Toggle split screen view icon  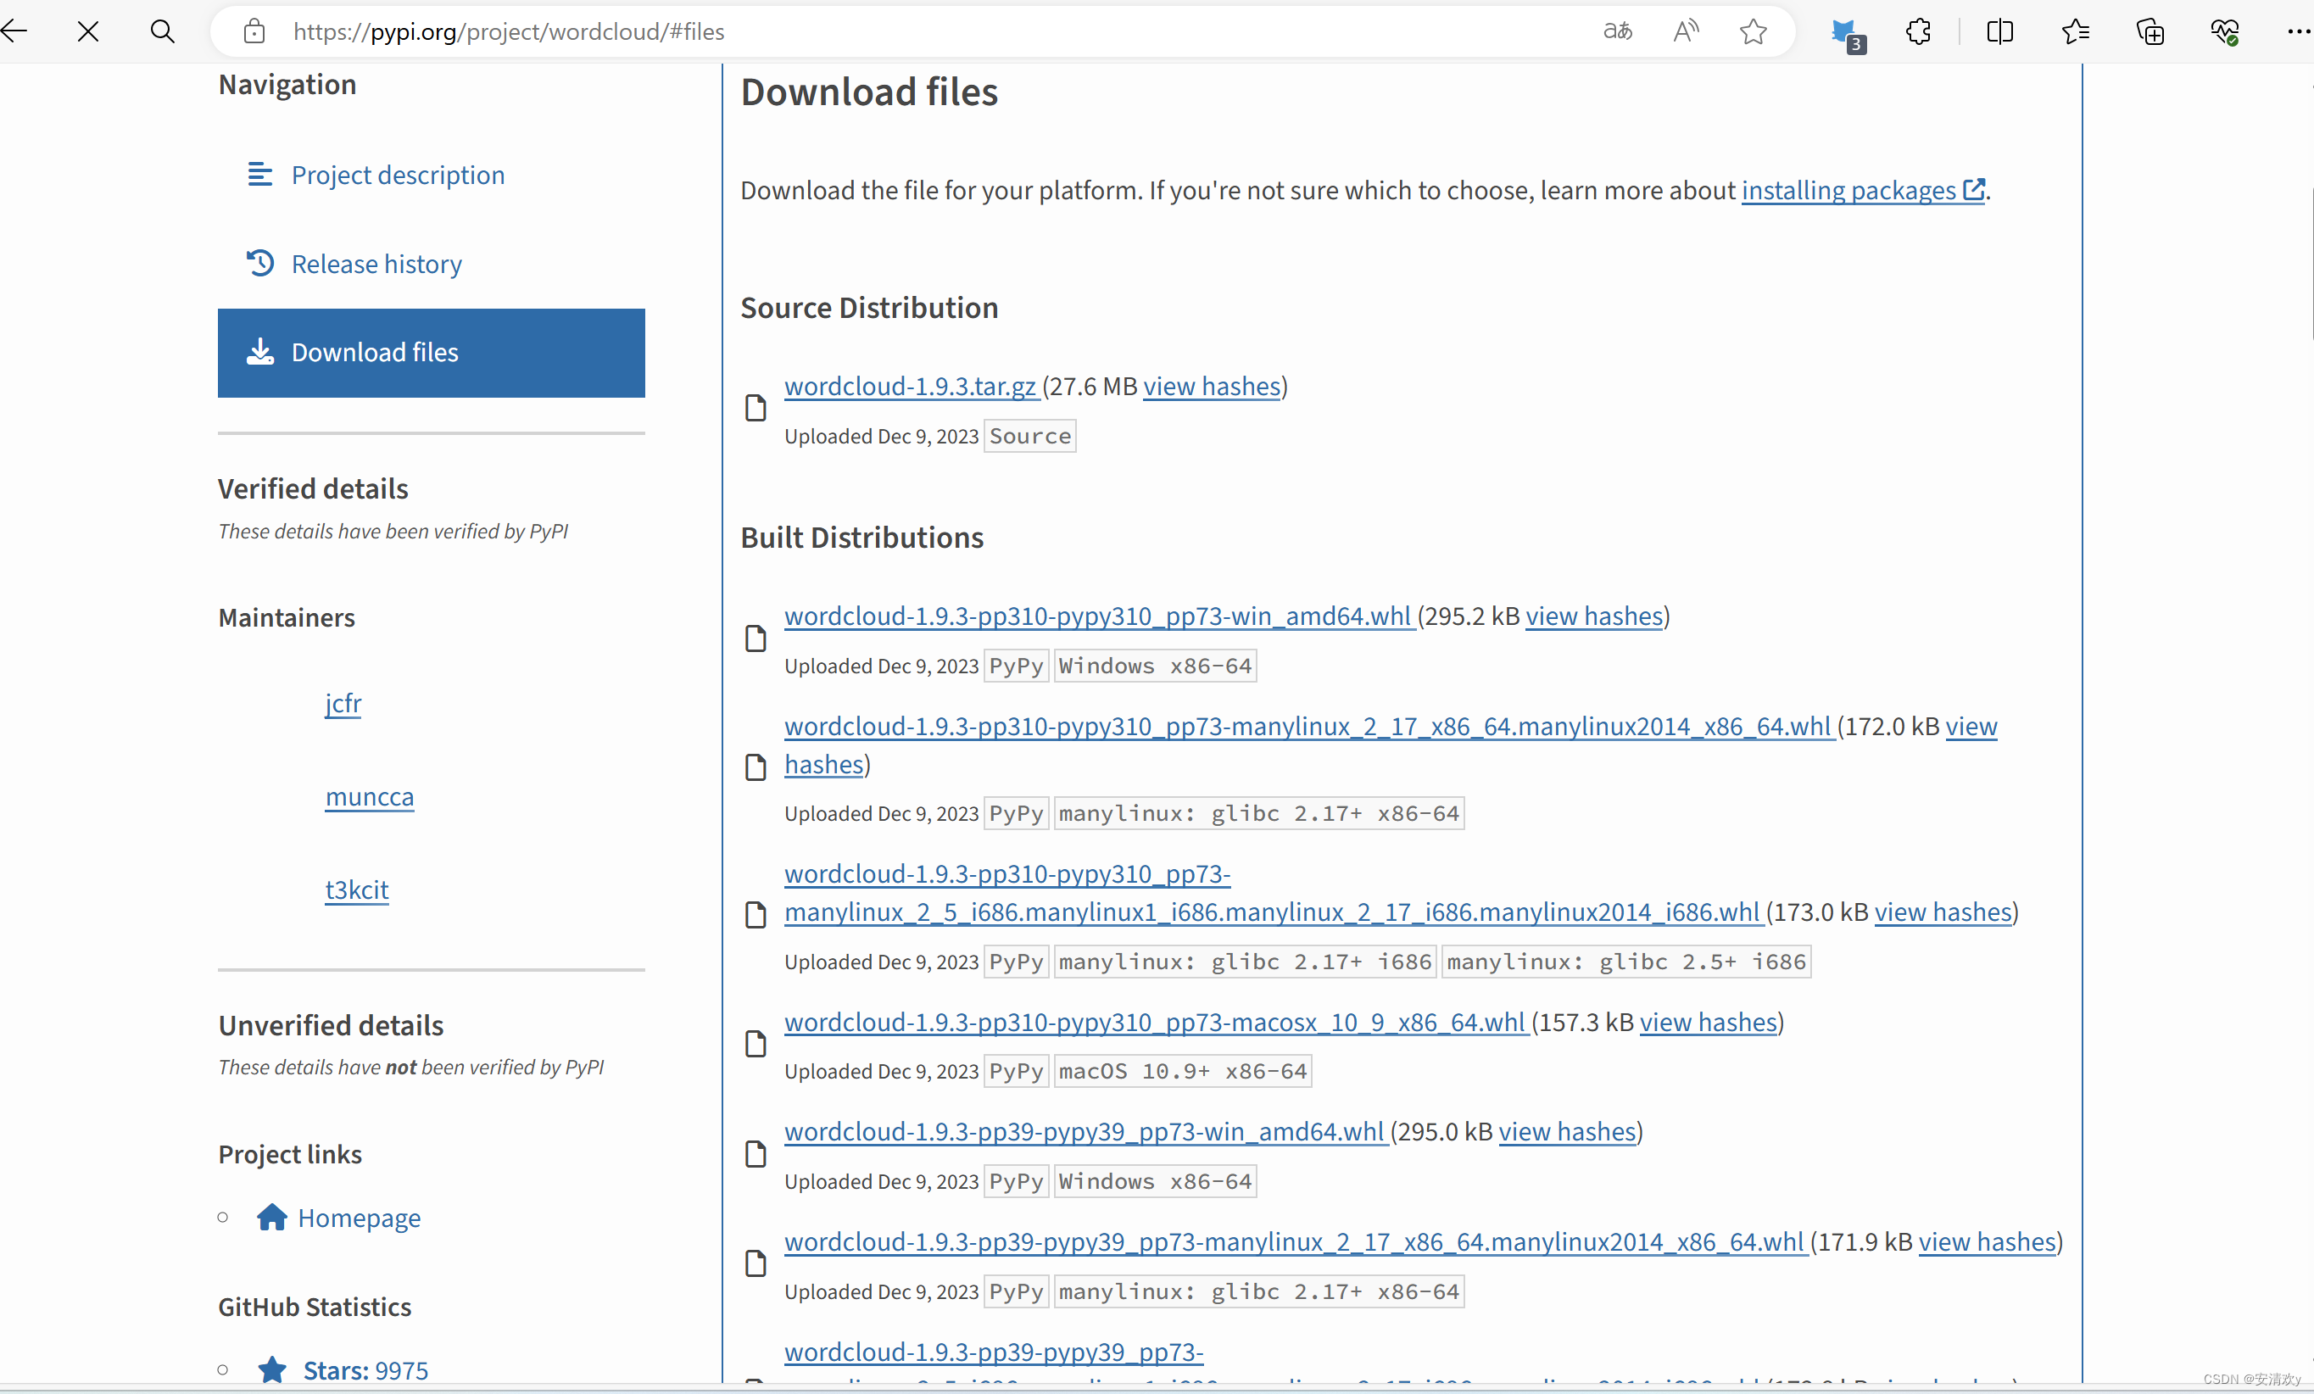click(1999, 31)
